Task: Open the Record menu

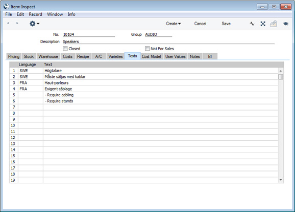Action: (x=35, y=14)
